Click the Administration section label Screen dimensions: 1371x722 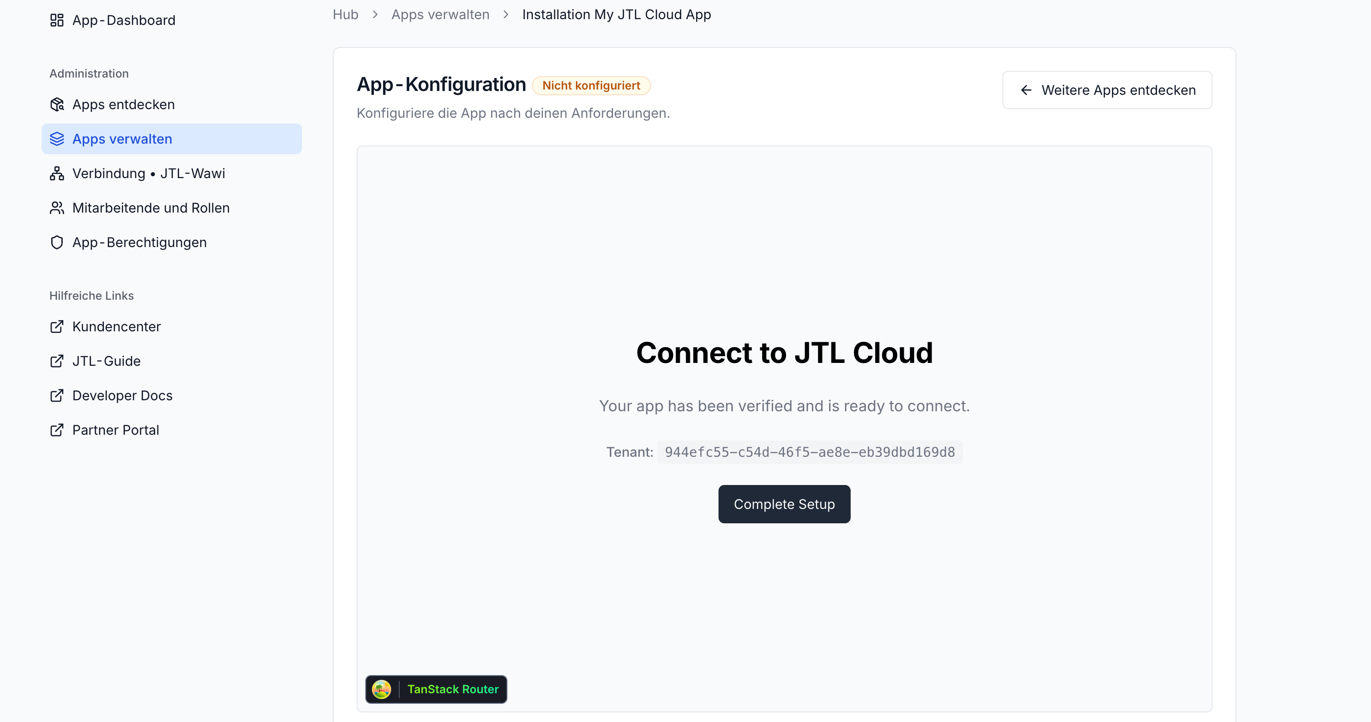pyautogui.click(x=89, y=73)
